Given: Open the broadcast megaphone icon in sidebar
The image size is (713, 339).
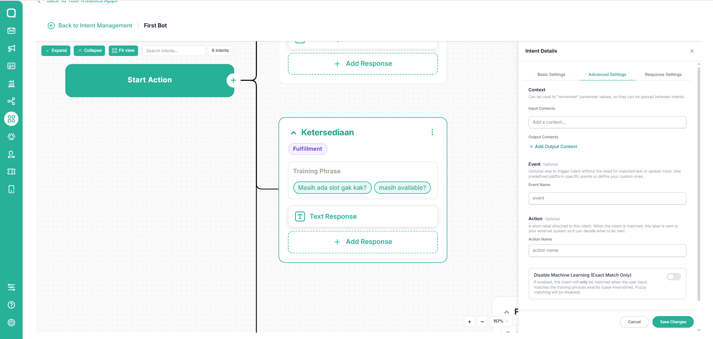Looking at the screenshot, I should pyautogui.click(x=11, y=48).
